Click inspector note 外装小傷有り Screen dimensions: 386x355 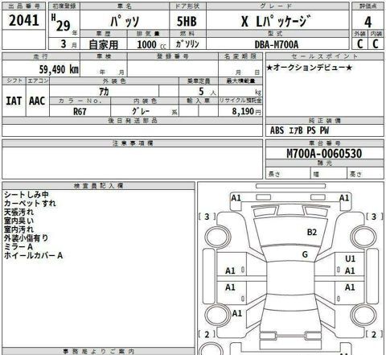26,237
